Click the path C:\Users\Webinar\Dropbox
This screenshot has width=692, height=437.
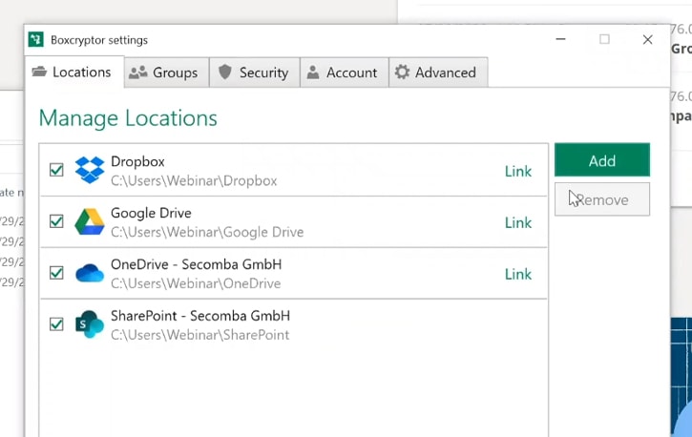coord(194,181)
